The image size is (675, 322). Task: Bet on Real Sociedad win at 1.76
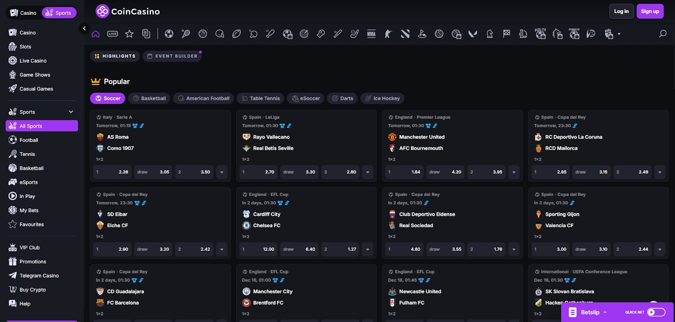486,249
